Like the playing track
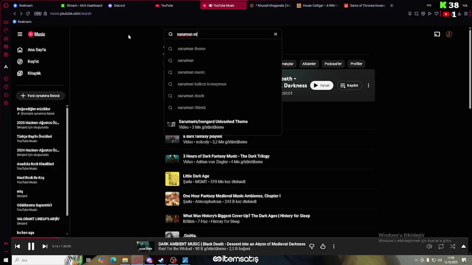 point(323,246)
